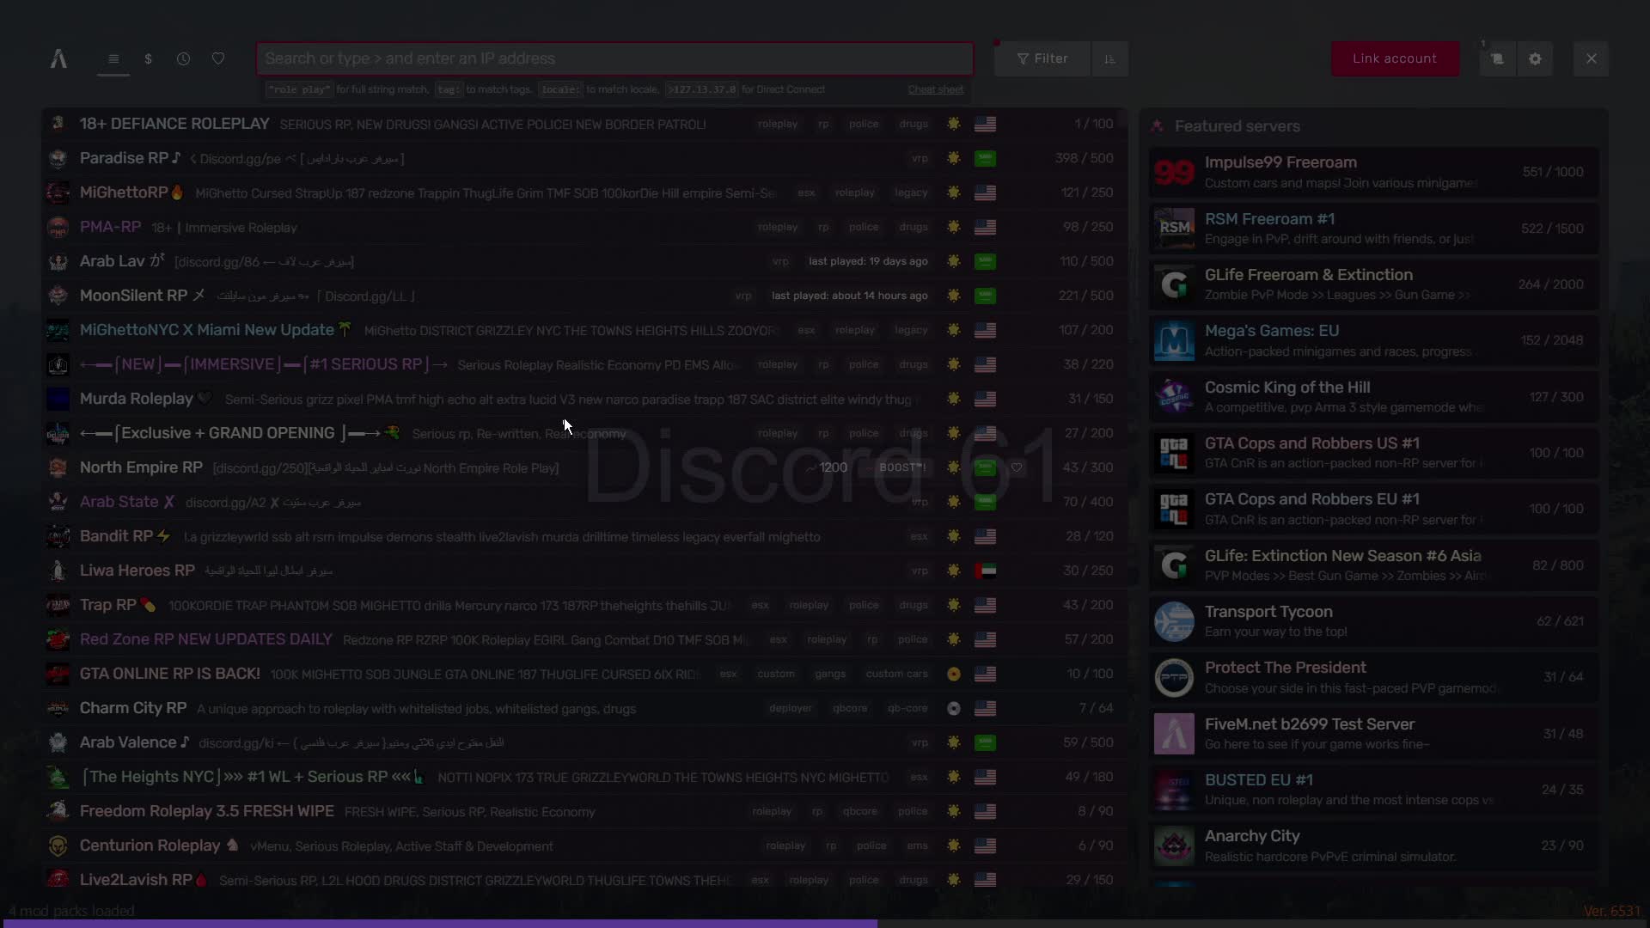
Task: Click the Cfx.re logo in the top-left corner
Action: click(57, 58)
